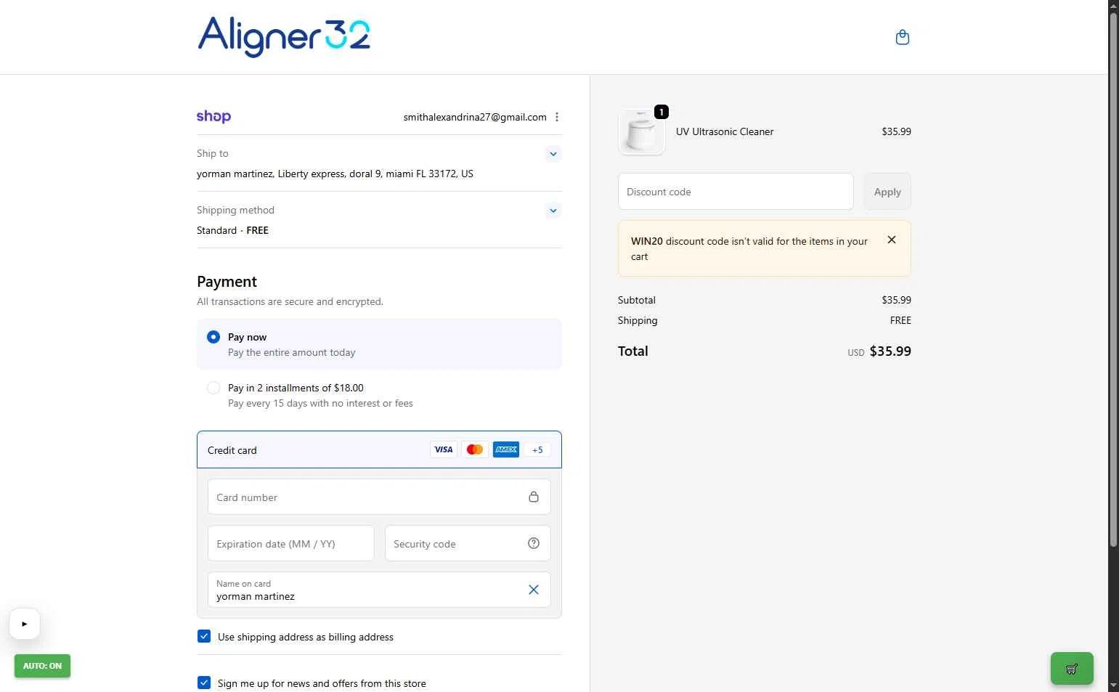Show the +5 more card types
Image resolution: width=1119 pixels, height=692 pixels.
coord(537,449)
